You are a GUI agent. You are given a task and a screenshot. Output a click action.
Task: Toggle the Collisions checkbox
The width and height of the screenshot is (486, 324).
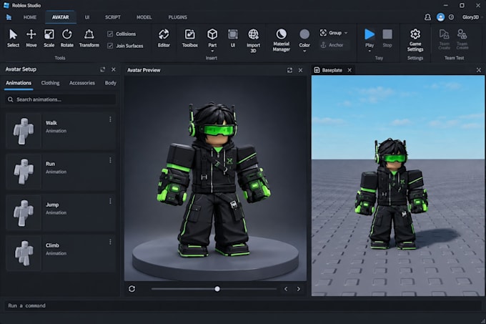110,34
